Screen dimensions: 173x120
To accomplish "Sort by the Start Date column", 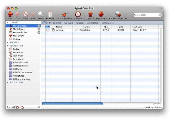I will pos(144,27).
